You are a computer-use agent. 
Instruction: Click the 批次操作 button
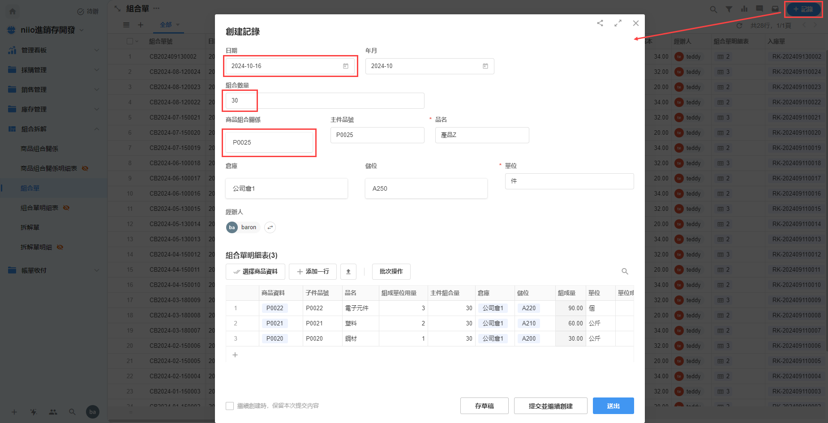pyautogui.click(x=391, y=272)
